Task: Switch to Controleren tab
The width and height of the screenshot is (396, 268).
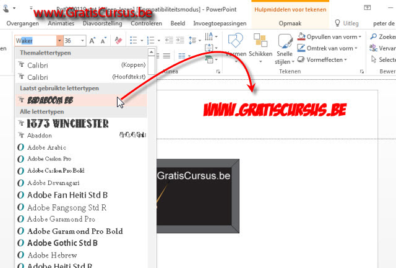Action: (x=147, y=24)
